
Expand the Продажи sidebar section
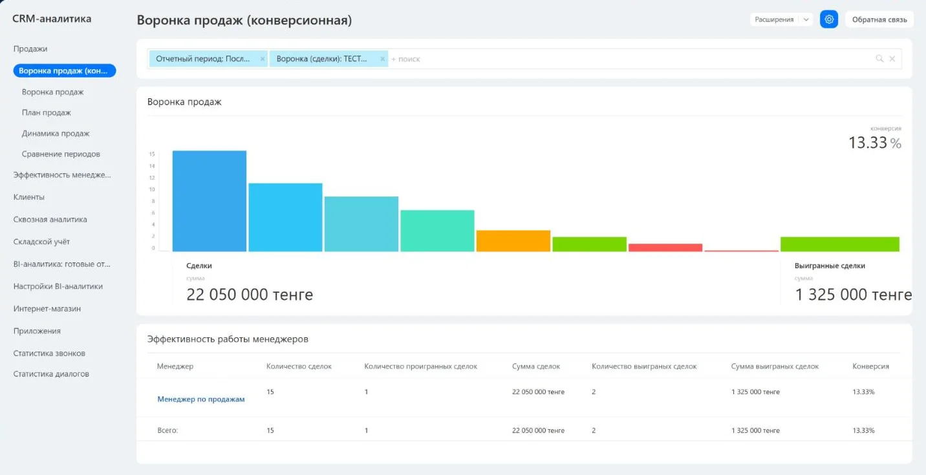click(30, 48)
